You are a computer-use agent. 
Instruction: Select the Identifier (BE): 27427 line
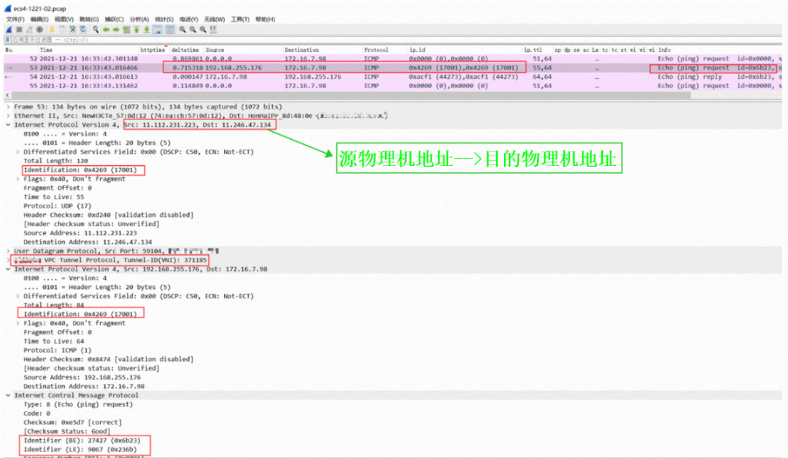pyautogui.click(x=82, y=441)
